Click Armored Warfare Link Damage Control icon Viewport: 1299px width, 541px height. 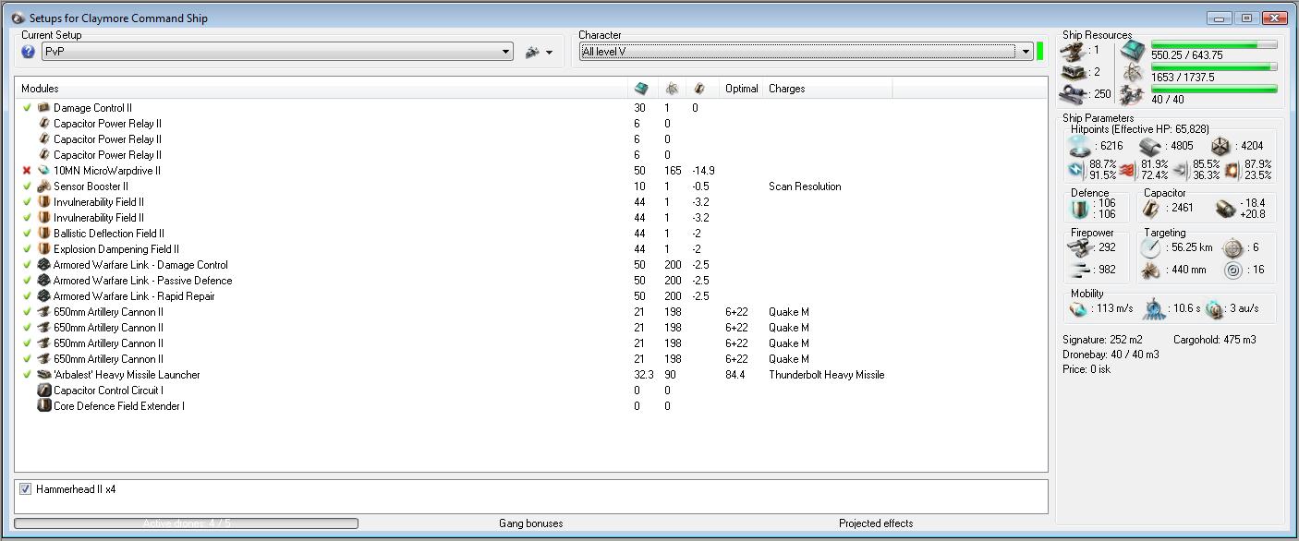43,265
